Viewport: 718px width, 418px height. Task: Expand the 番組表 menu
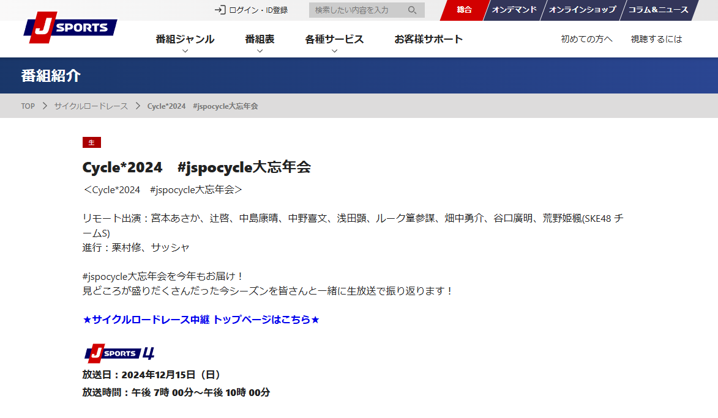(260, 39)
